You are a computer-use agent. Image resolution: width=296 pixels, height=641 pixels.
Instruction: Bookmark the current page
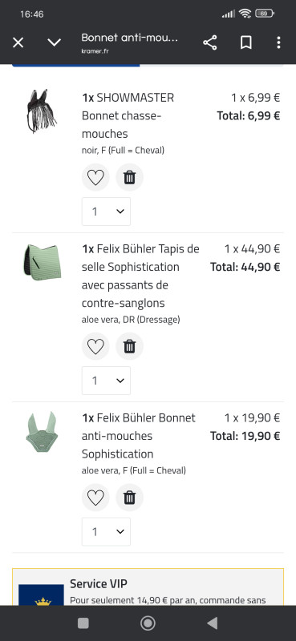coord(245,42)
